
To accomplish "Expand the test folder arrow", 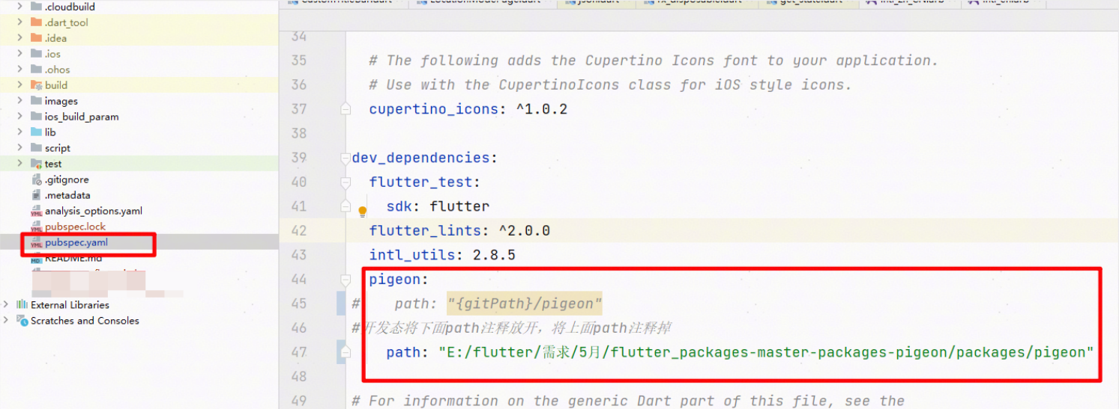I will [20, 164].
